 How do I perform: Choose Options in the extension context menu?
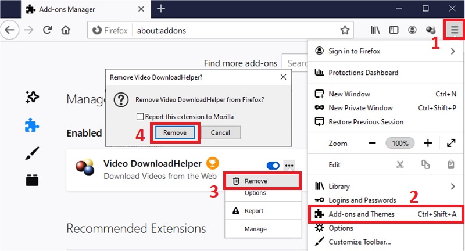point(263,193)
